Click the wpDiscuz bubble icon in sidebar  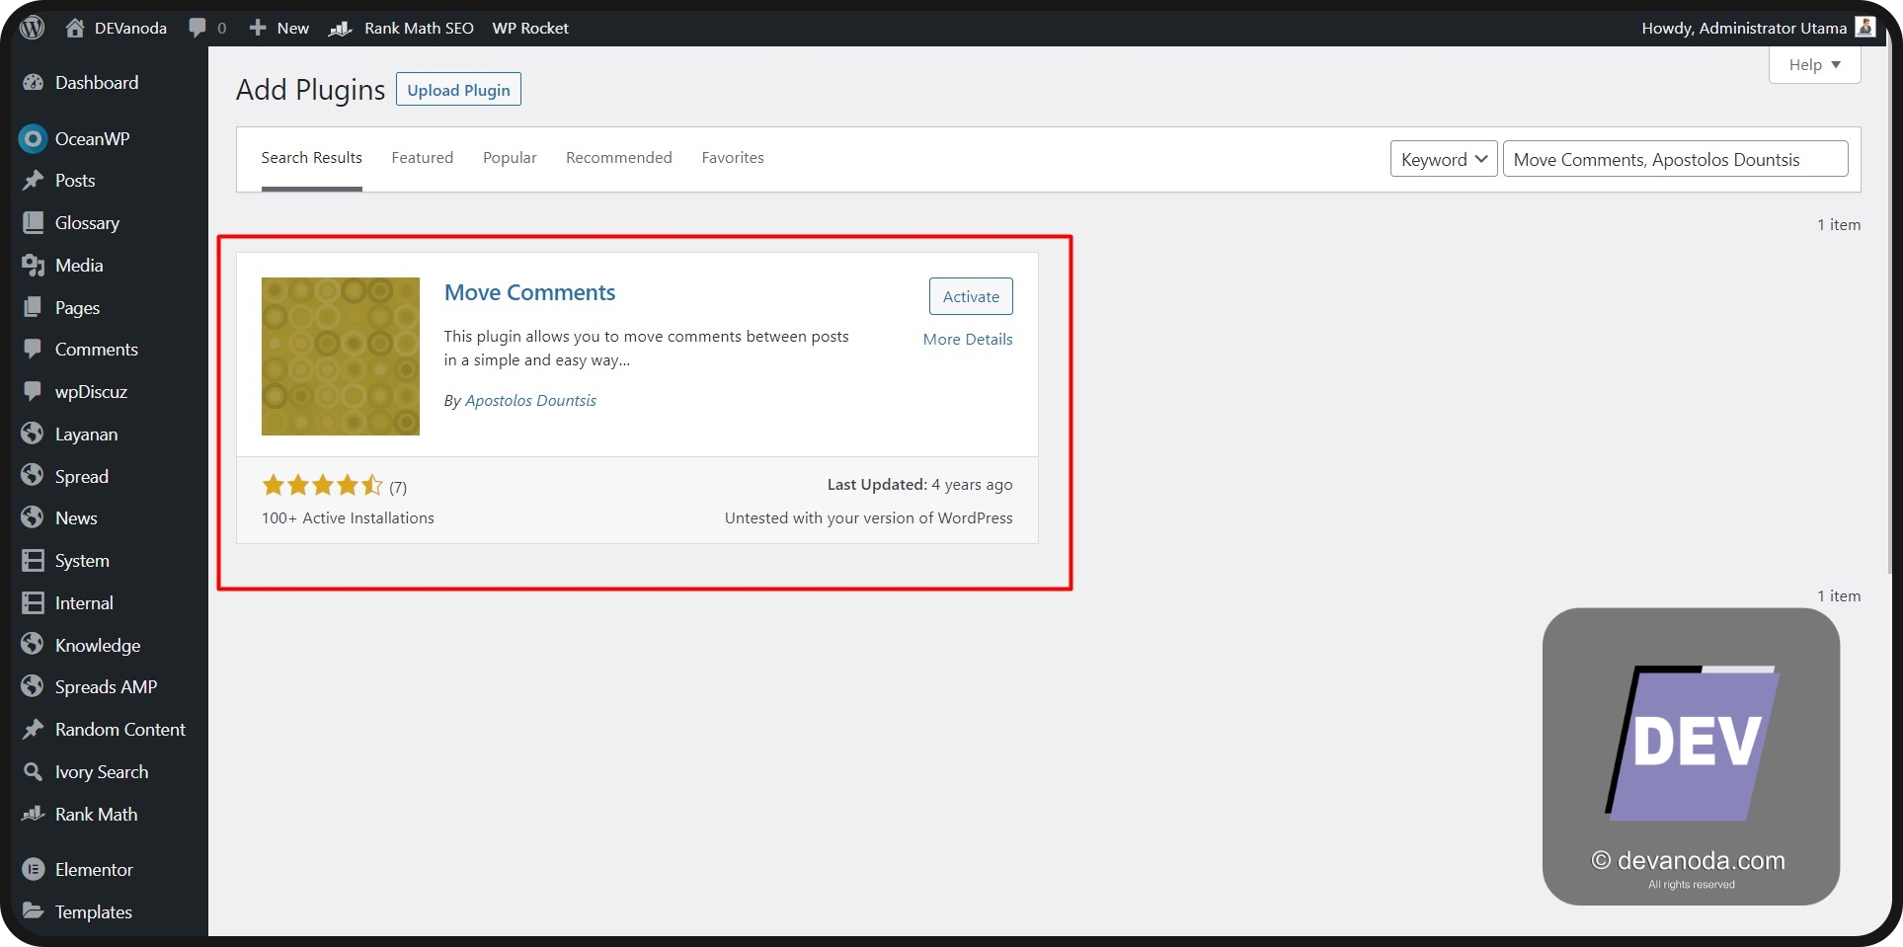pyautogui.click(x=33, y=391)
